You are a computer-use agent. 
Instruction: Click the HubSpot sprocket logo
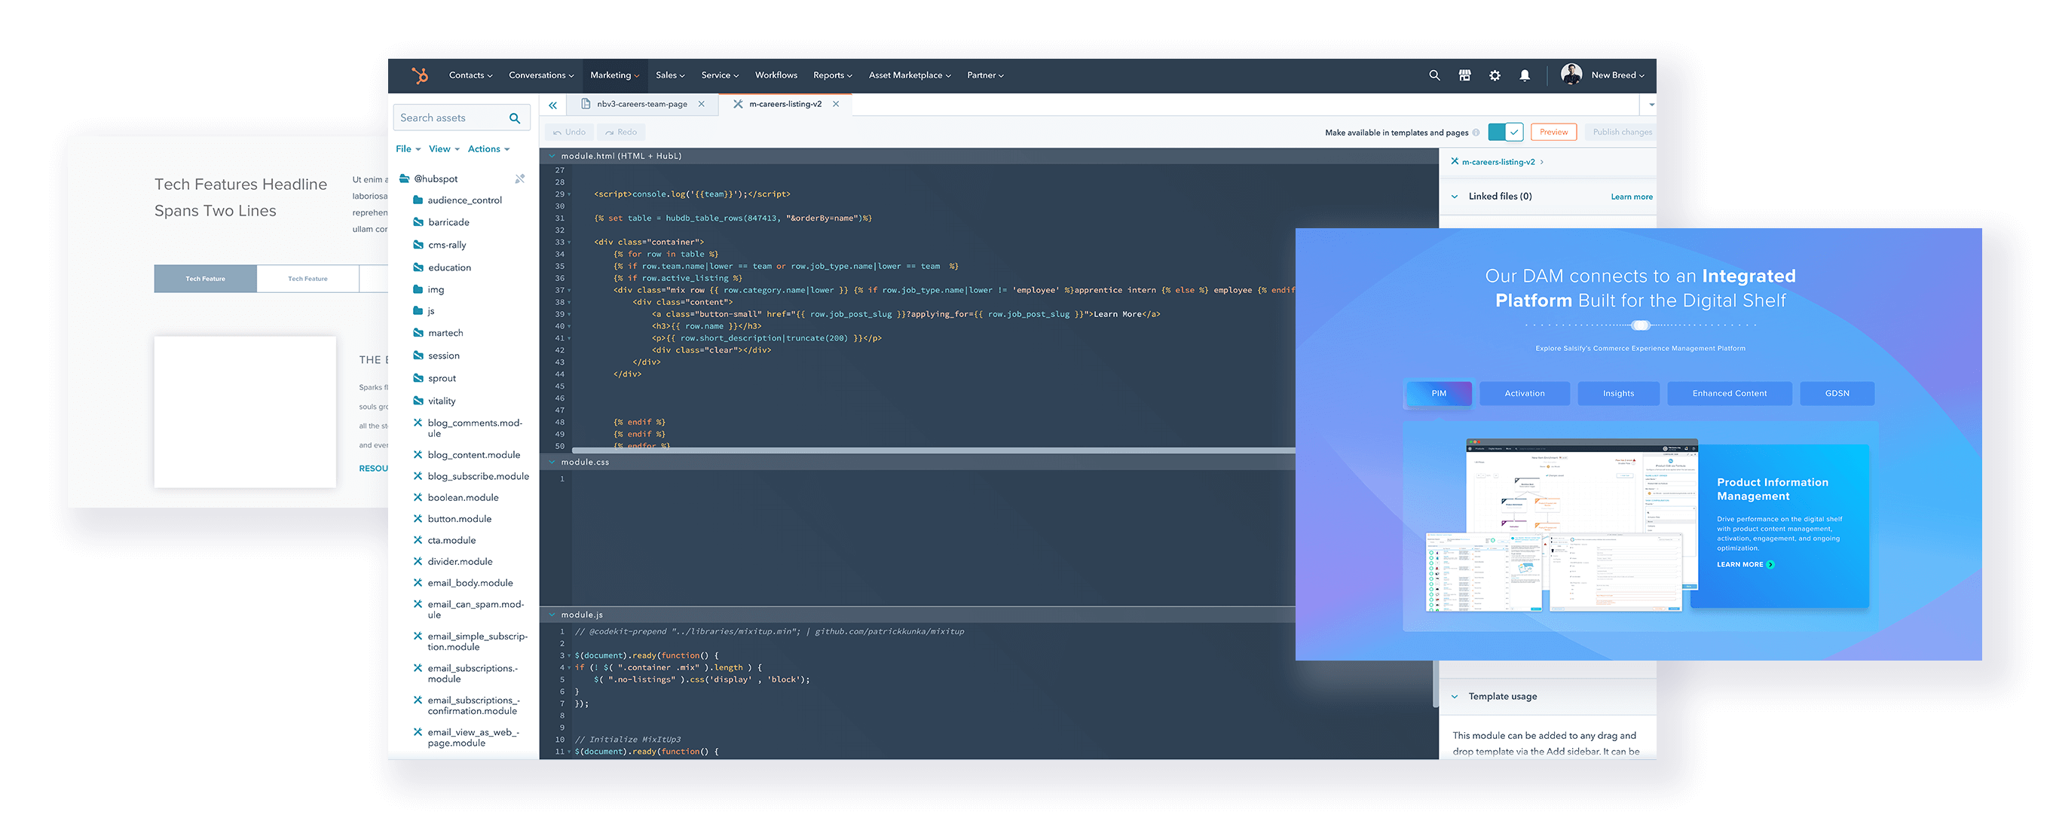tap(419, 75)
